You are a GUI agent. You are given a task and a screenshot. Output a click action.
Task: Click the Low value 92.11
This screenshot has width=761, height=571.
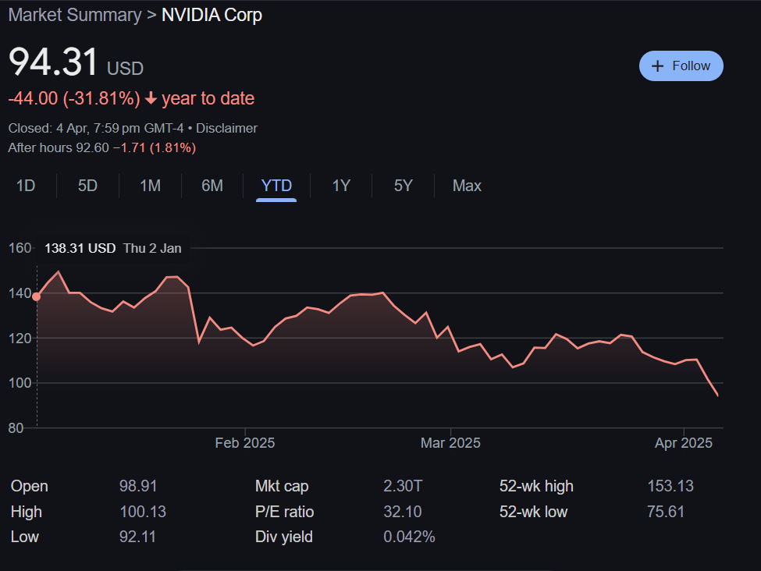tap(138, 537)
